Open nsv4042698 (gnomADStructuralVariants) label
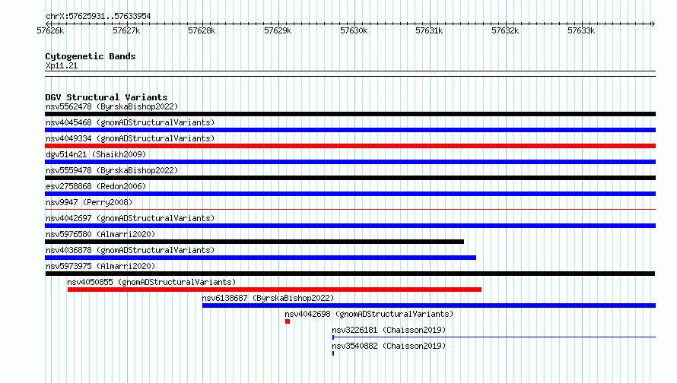Viewport: 677px width, 383px height. click(369, 314)
